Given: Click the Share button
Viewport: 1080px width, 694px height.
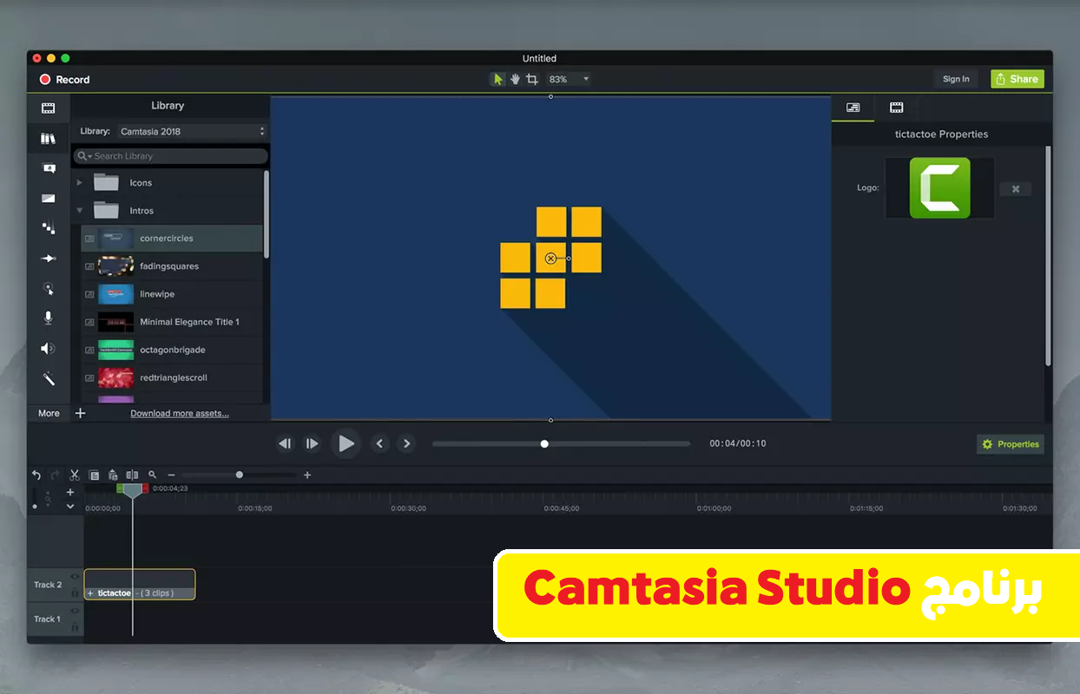Looking at the screenshot, I should click(1017, 79).
